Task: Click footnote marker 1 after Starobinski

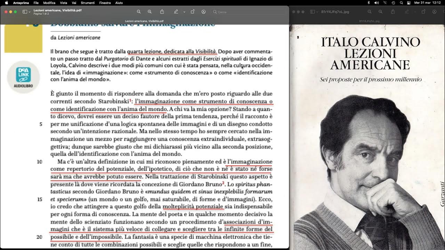Action: 130,100
